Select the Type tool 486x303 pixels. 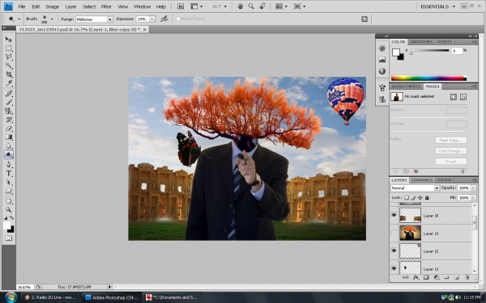coord(8,173)
